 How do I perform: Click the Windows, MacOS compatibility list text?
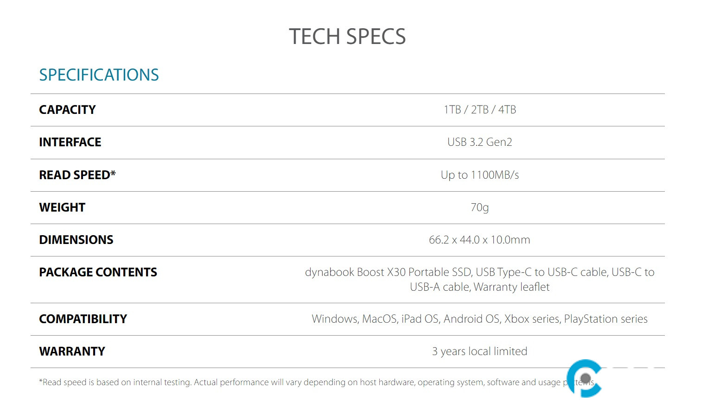tap(479, 319)
